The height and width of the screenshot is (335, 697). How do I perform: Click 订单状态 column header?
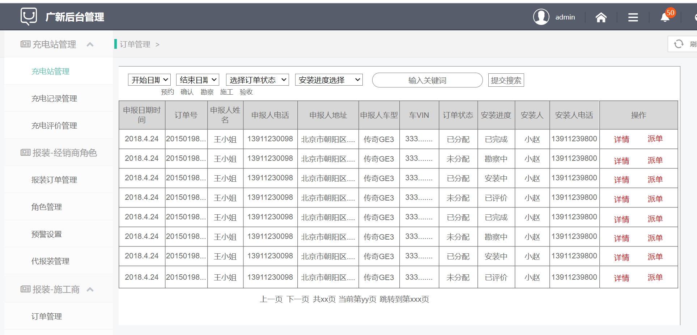(458, 115)
